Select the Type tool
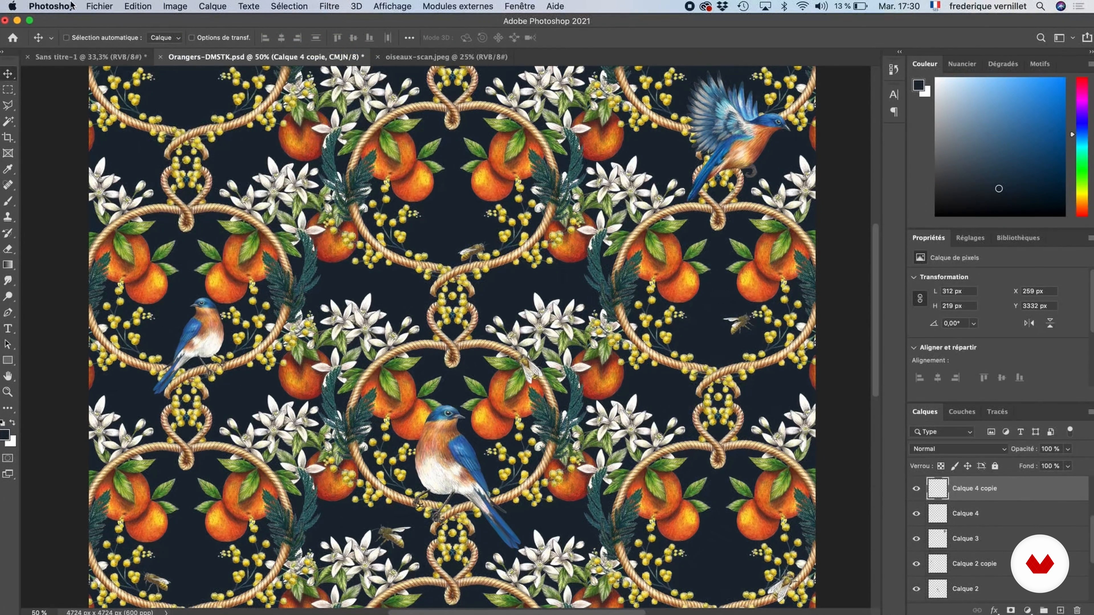This screenshot has width=1094, height=615. point(8,328)
